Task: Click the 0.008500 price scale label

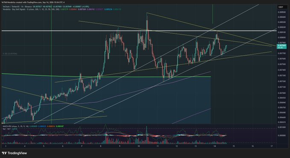Action: tap(282, 12)
